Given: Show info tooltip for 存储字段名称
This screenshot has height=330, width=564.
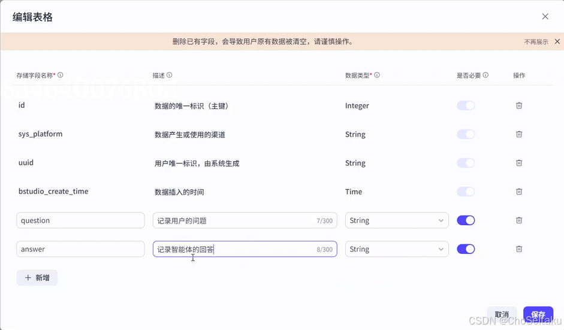Looking at the screenshot, I should tap(61, 75).
